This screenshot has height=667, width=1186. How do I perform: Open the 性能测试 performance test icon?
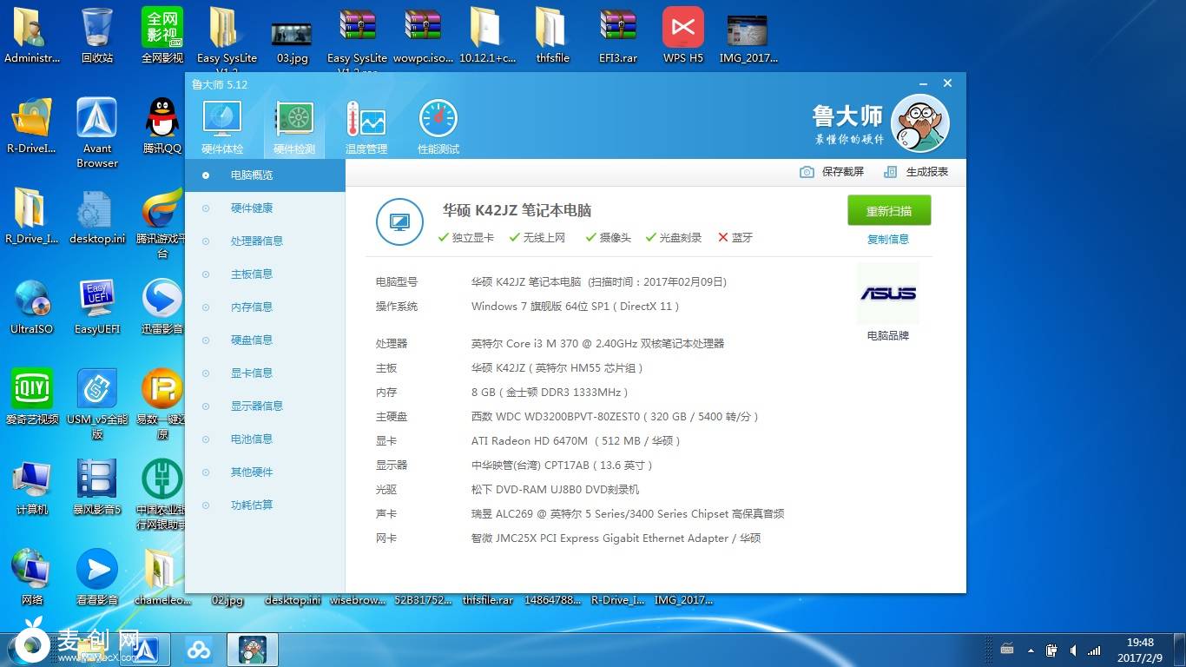(x=438, y=126)
